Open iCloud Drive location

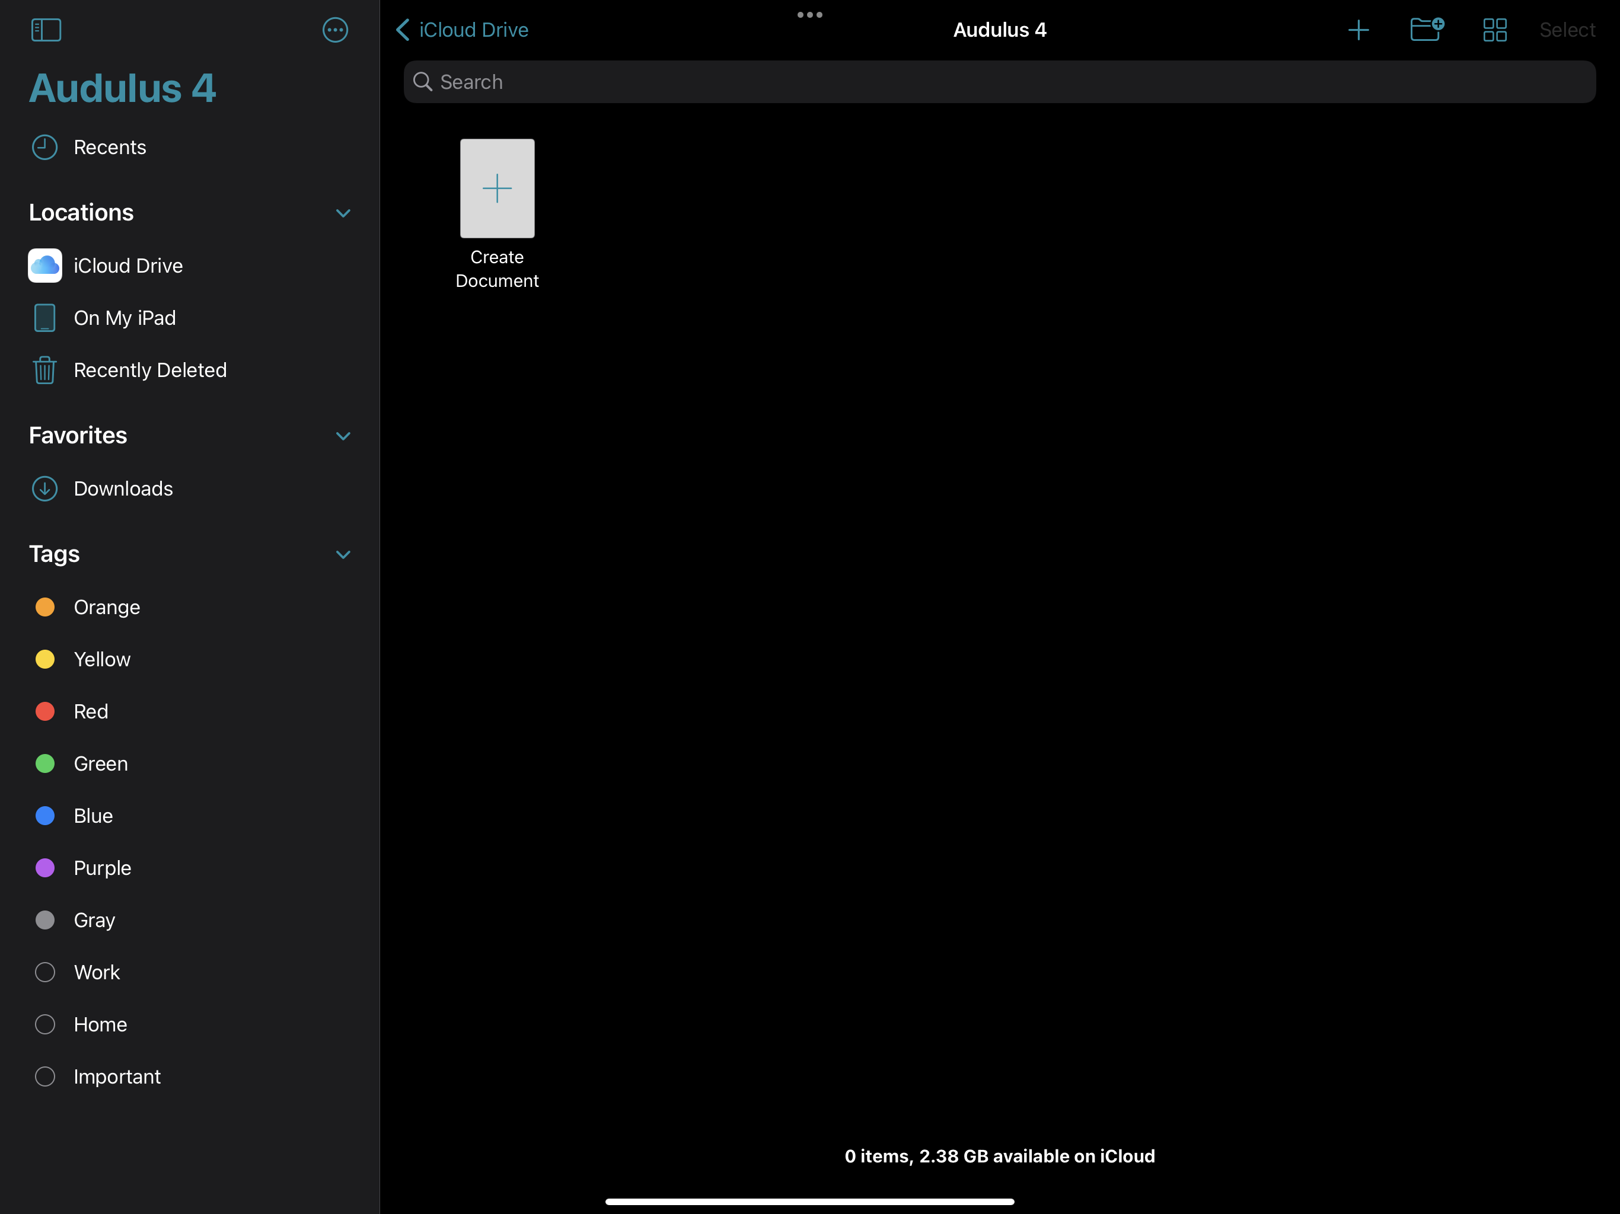click(x=127, y=266)
